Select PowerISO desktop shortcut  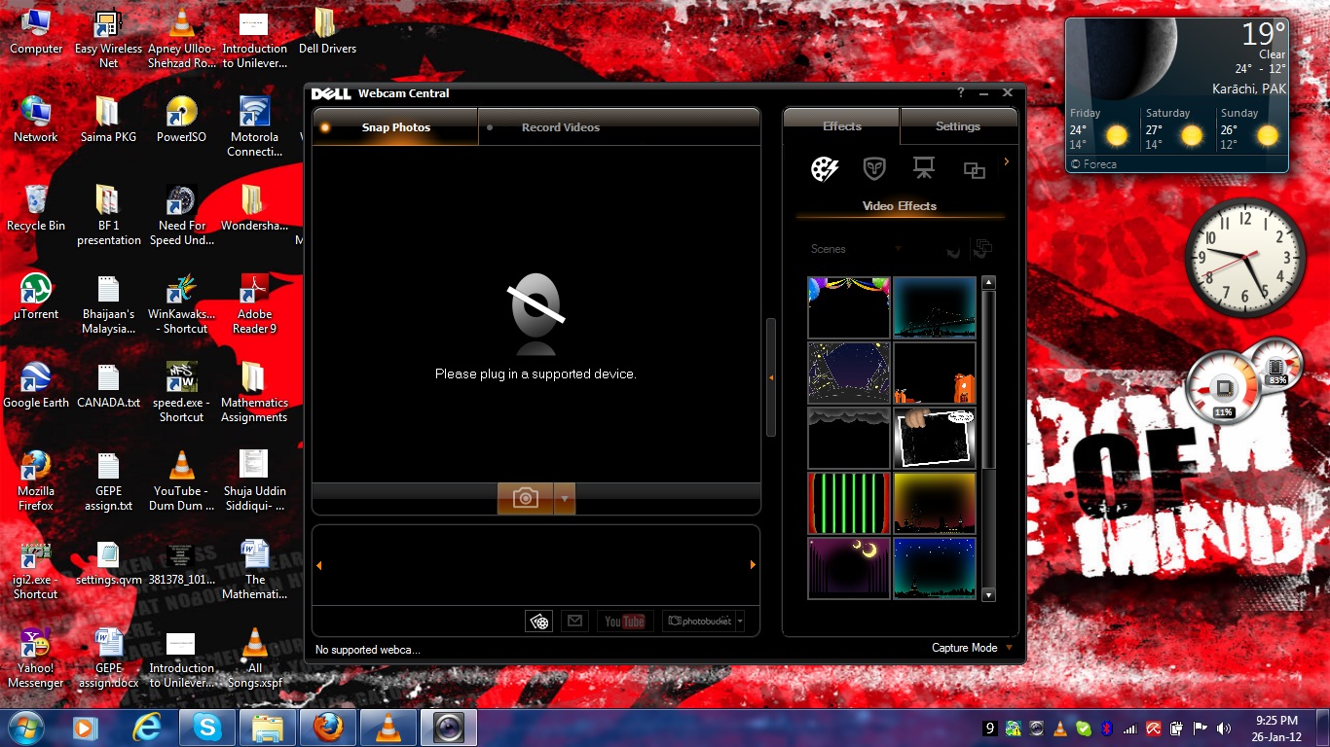[x=182, y=120]
